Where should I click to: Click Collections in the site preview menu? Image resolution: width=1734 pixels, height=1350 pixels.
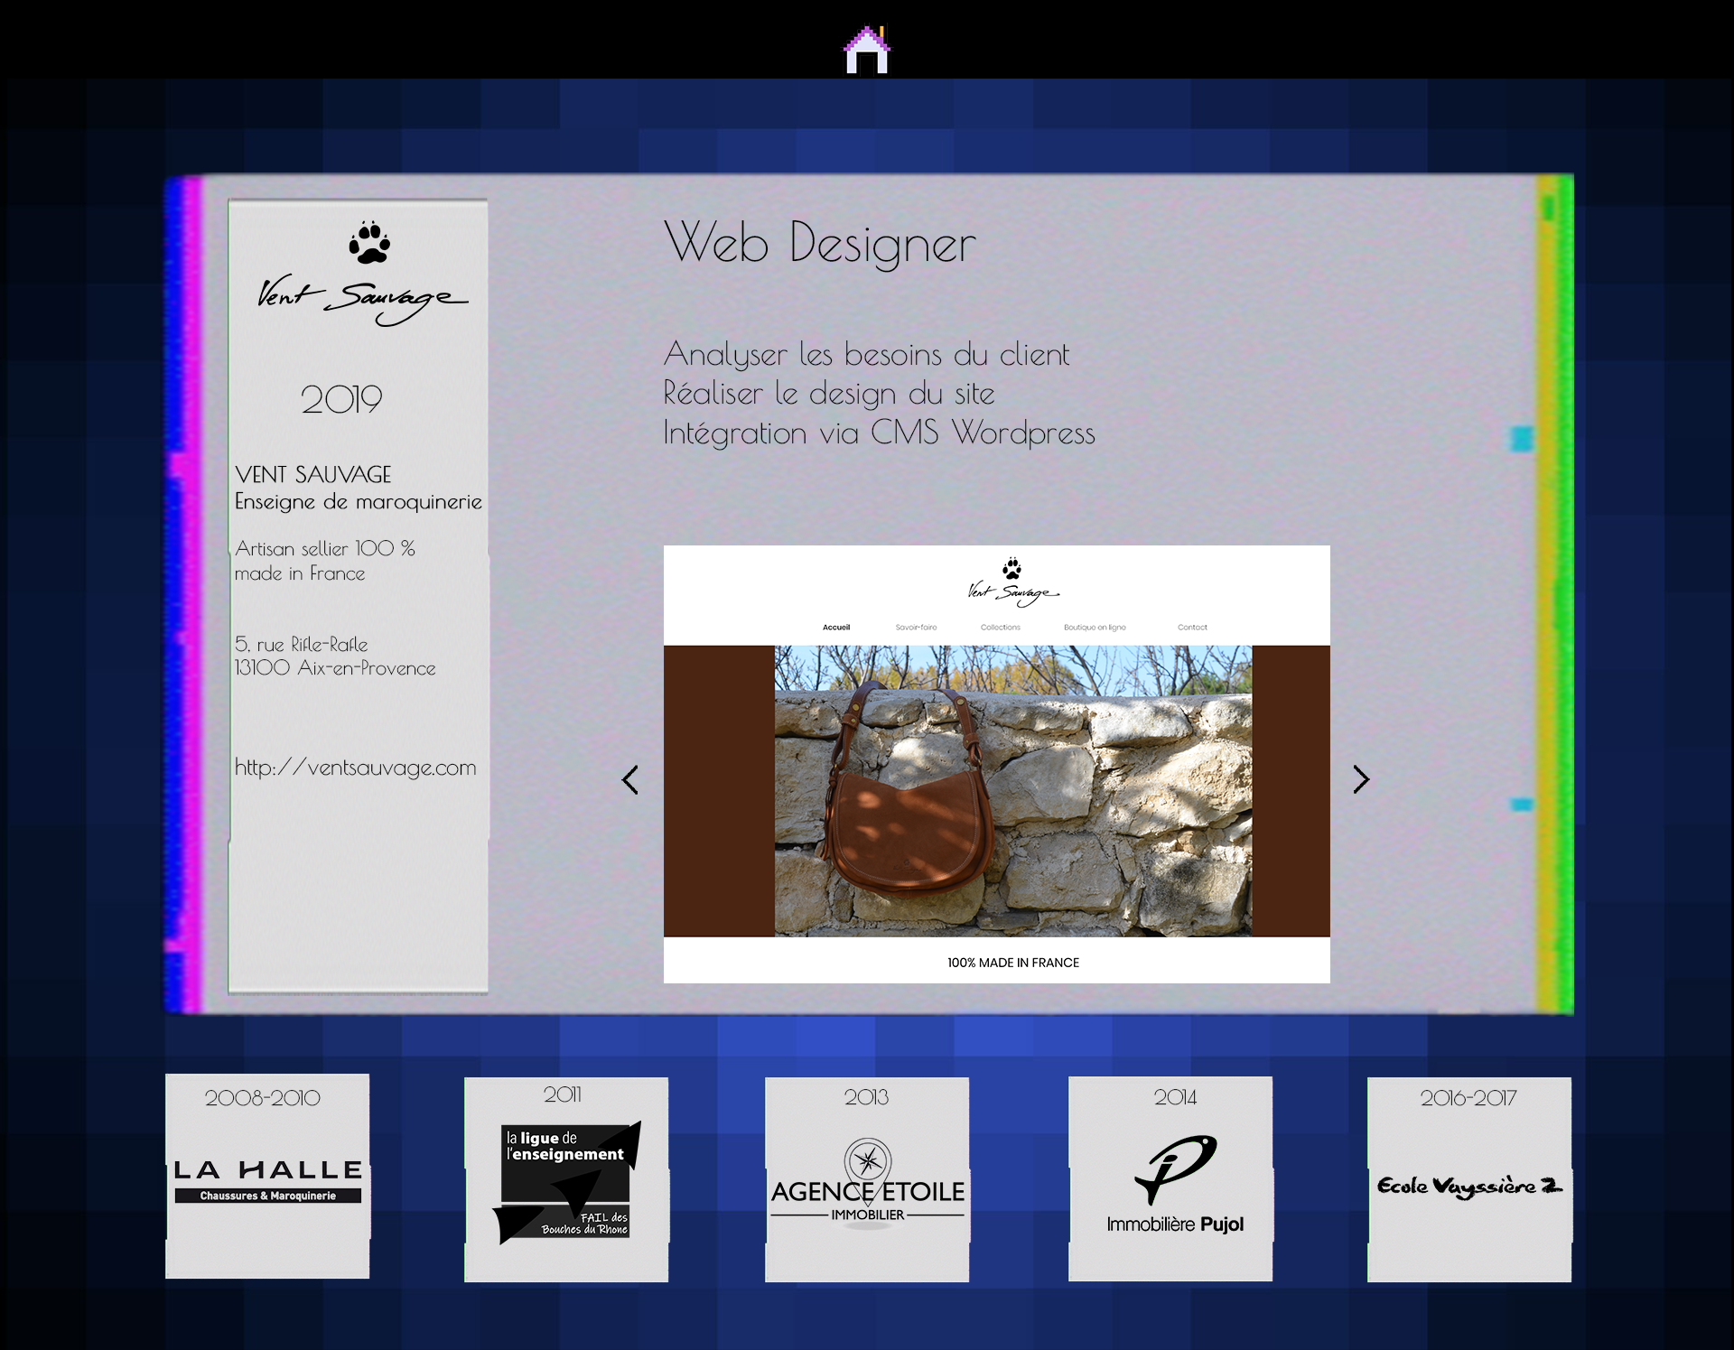coord(1001,628)
